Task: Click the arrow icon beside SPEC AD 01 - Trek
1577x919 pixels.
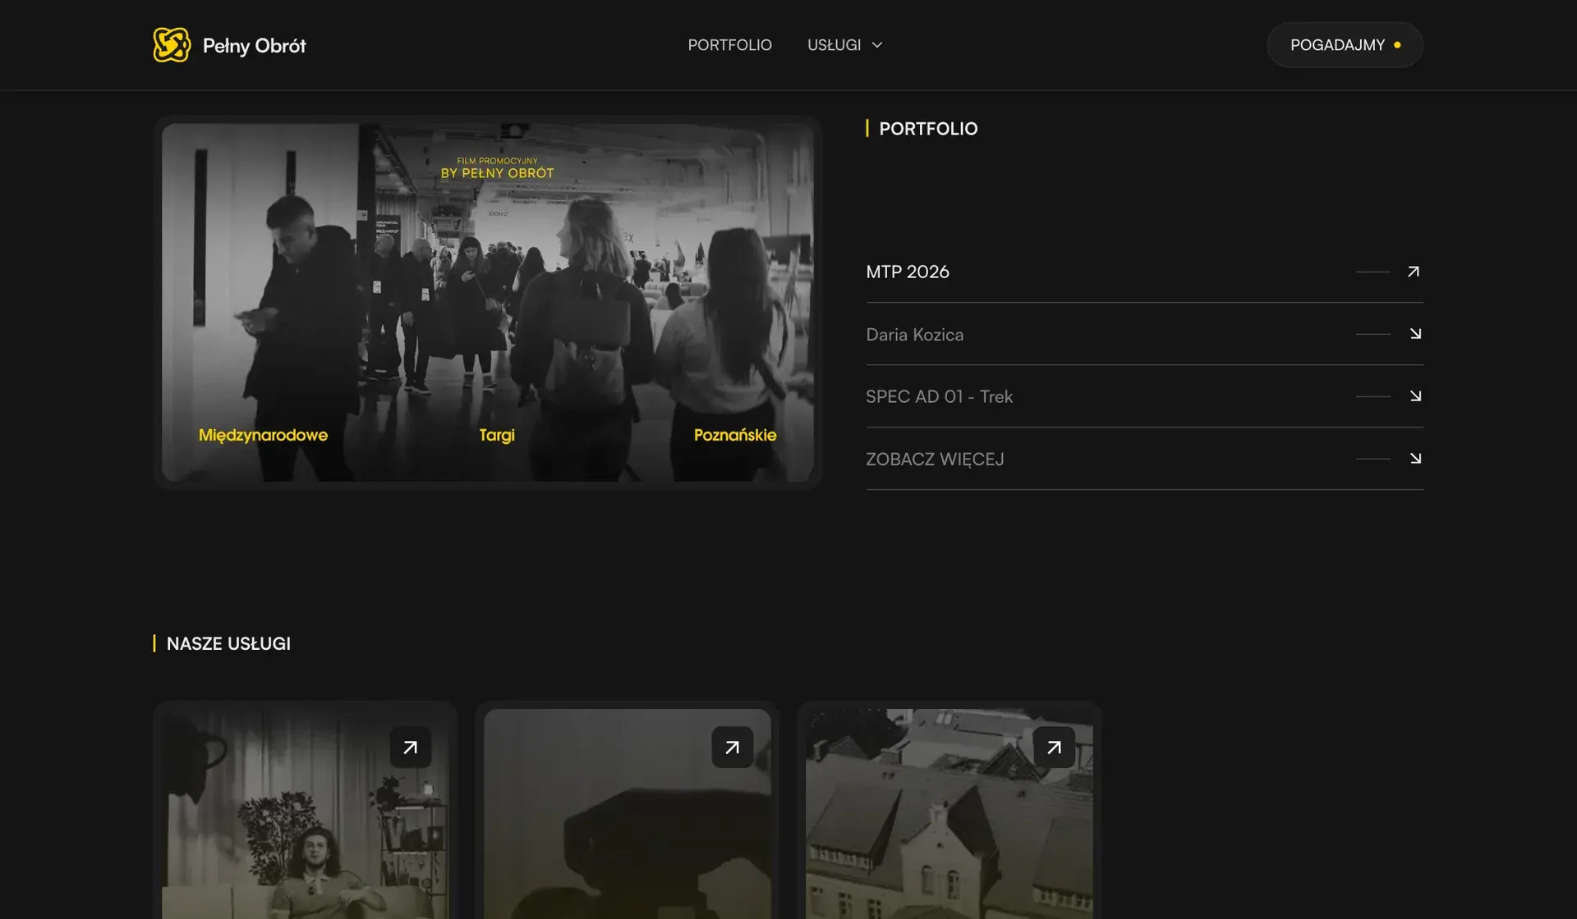Action: 1415,396
